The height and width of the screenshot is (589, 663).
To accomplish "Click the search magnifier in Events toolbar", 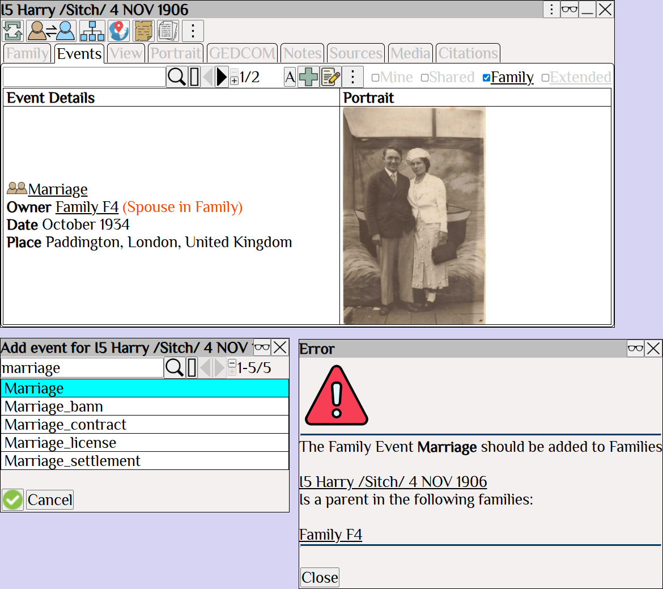I will pyautogui.click(x=176, y=77).
